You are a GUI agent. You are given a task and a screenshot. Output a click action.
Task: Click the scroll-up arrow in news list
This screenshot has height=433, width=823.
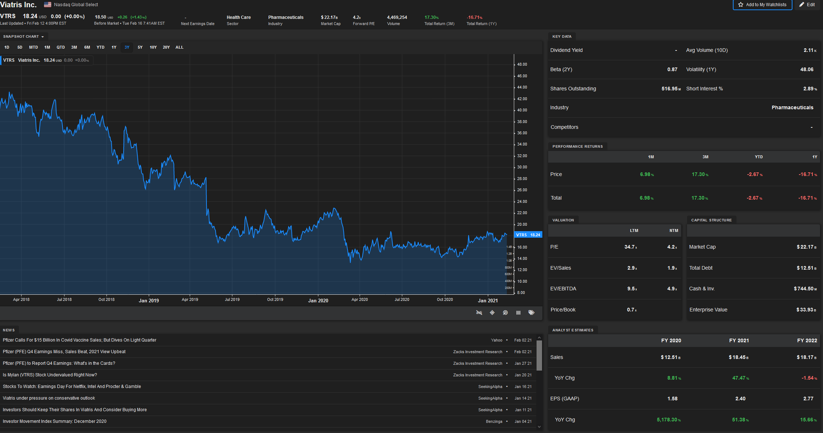pyautogui.click(x=539, y=338)
